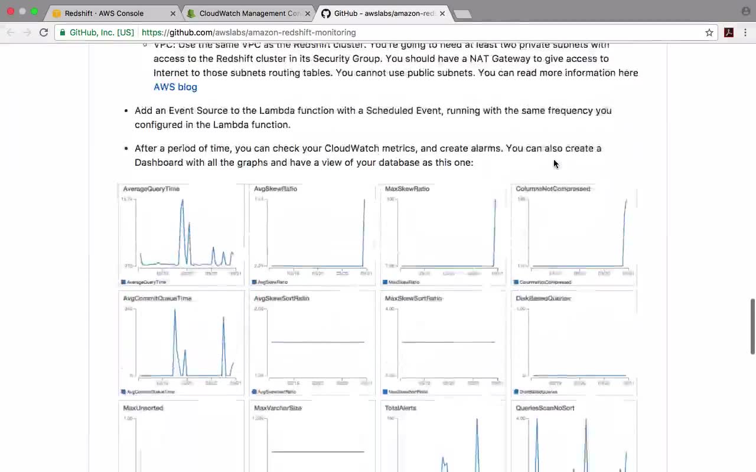This screenshot has height=472, width=756.
Task: Click the 'GitHub, Inc. [US]' certificate label
Action: [102, 32]
